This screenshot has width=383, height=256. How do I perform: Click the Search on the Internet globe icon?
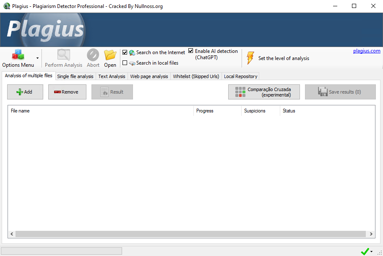(x=132, y=52)
